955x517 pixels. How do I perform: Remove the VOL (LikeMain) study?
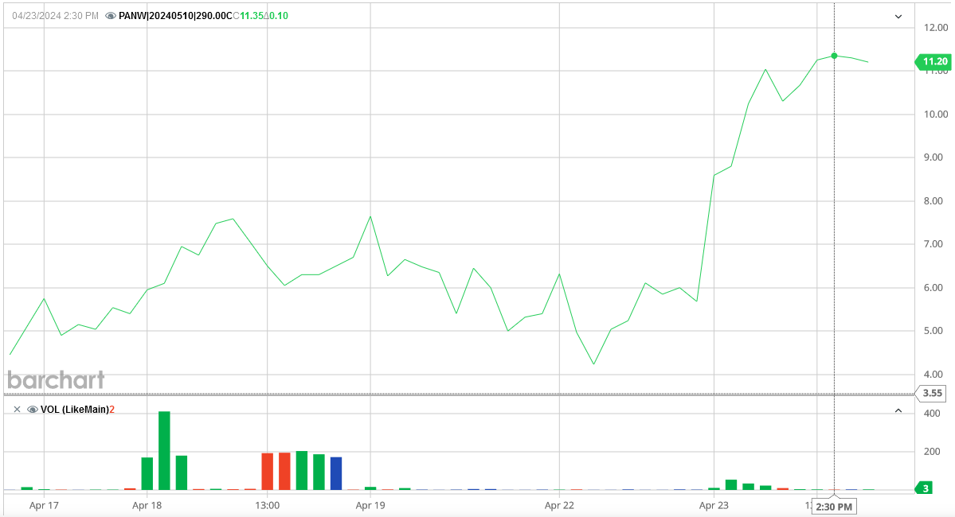tap(17, 409)
